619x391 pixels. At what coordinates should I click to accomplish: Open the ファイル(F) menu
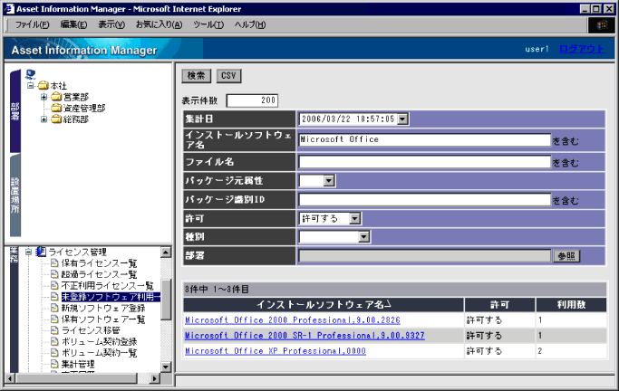[x=32, y=24]
